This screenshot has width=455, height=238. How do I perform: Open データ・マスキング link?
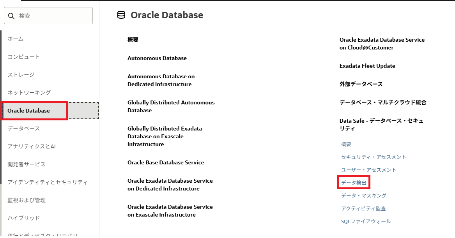[x=364, y=196]
